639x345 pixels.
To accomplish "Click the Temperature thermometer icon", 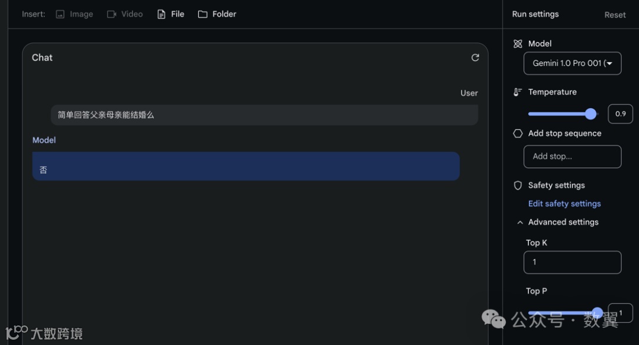I will (518, 92).
